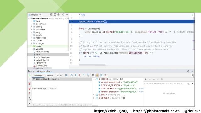Switch to the Output tab
201x113 pixels.
(59, 75)
